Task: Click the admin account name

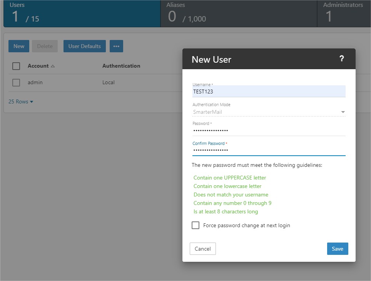Action: click(x=35, y=83)
